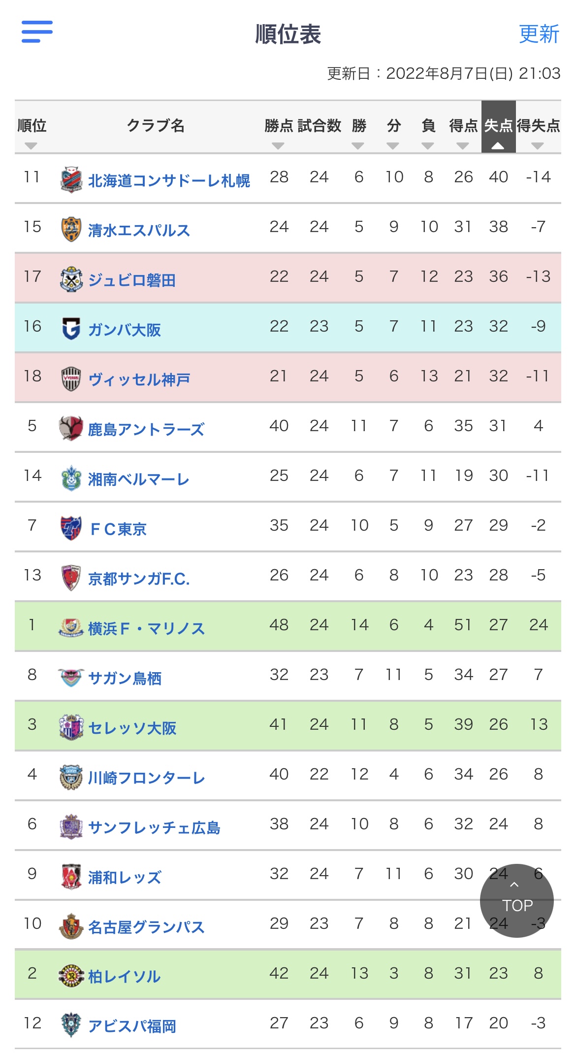The image size is (576, 1059).
Task: Open アビスパ福岡 club page
Action: click(132, 1026)
